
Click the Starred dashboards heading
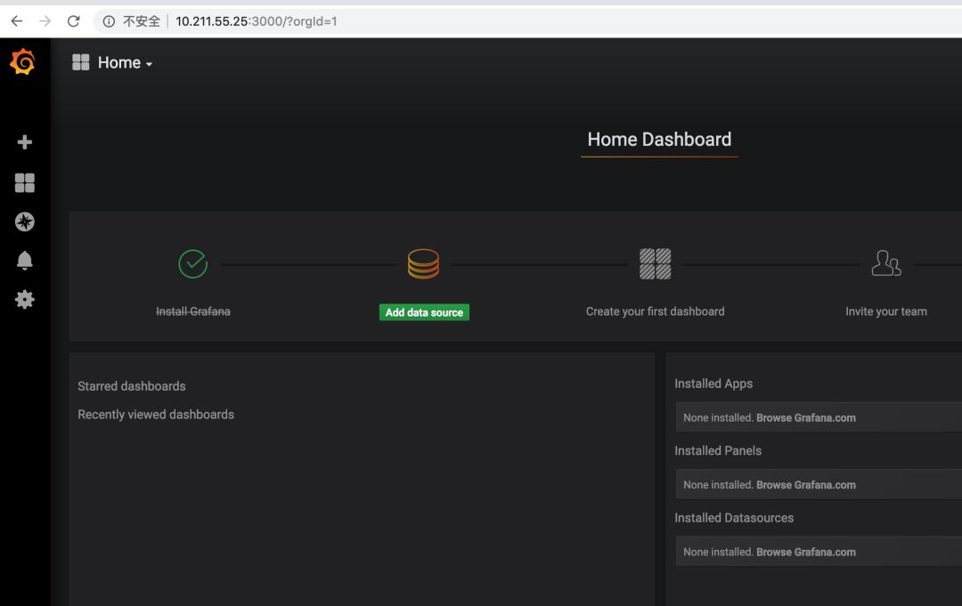coord(131,386)
